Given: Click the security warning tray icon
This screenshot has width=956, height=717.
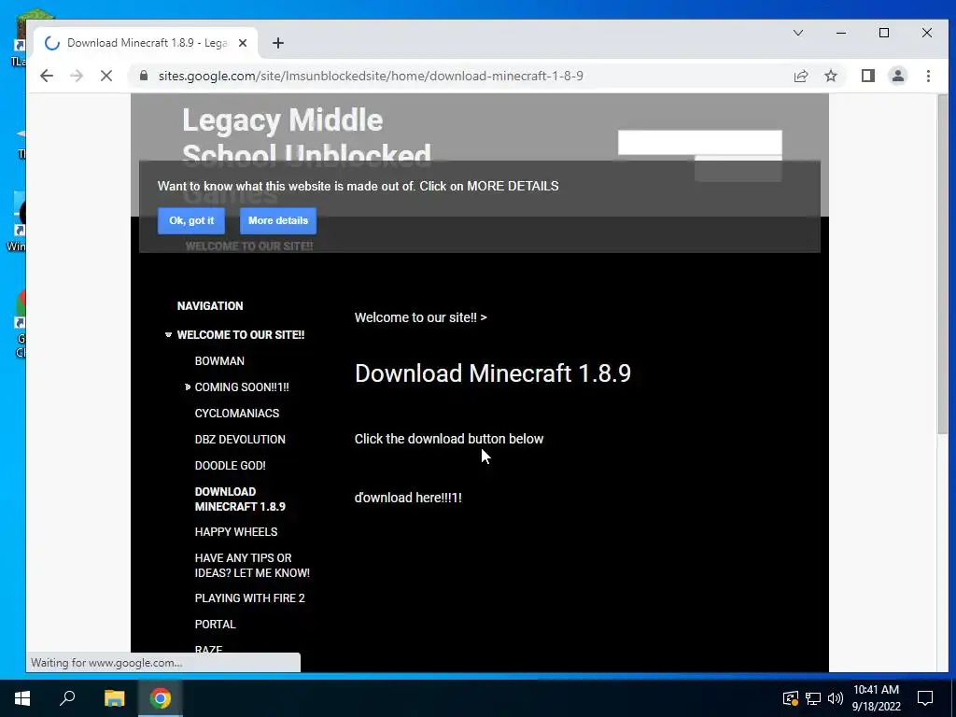Looking at the screenshot, I should click(790, 698).
